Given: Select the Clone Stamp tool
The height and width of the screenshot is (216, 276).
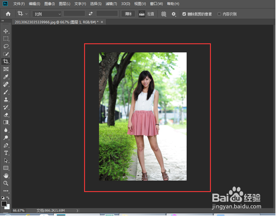Looking at the screenshot, I should [x=6, y=100].
